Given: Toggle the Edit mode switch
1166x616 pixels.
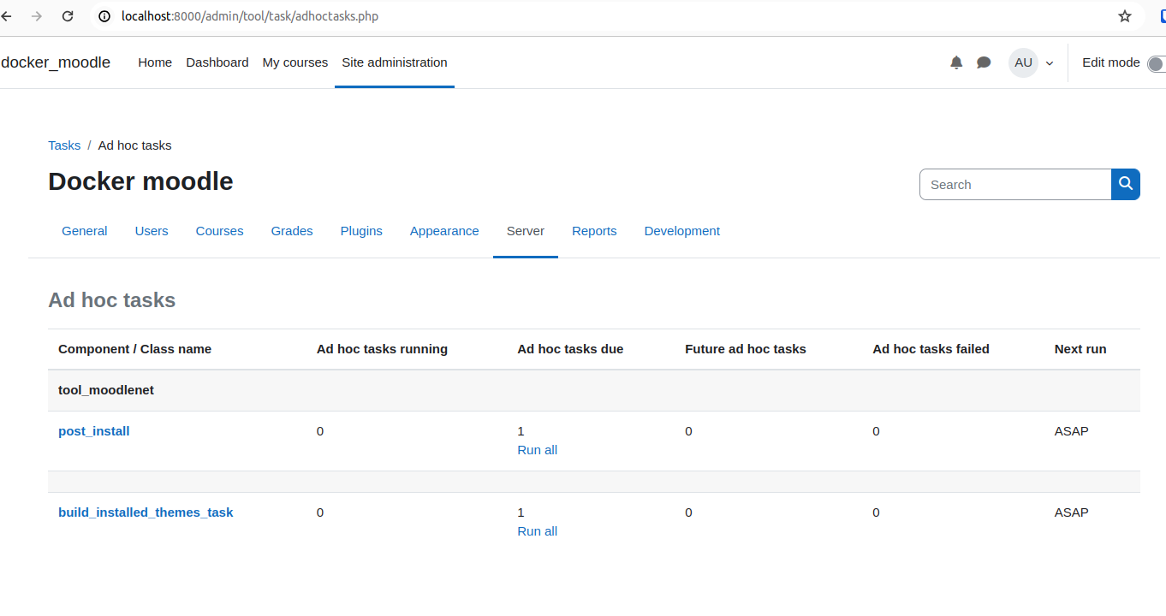Looking at the screenshot, I should click(1157, 63).
